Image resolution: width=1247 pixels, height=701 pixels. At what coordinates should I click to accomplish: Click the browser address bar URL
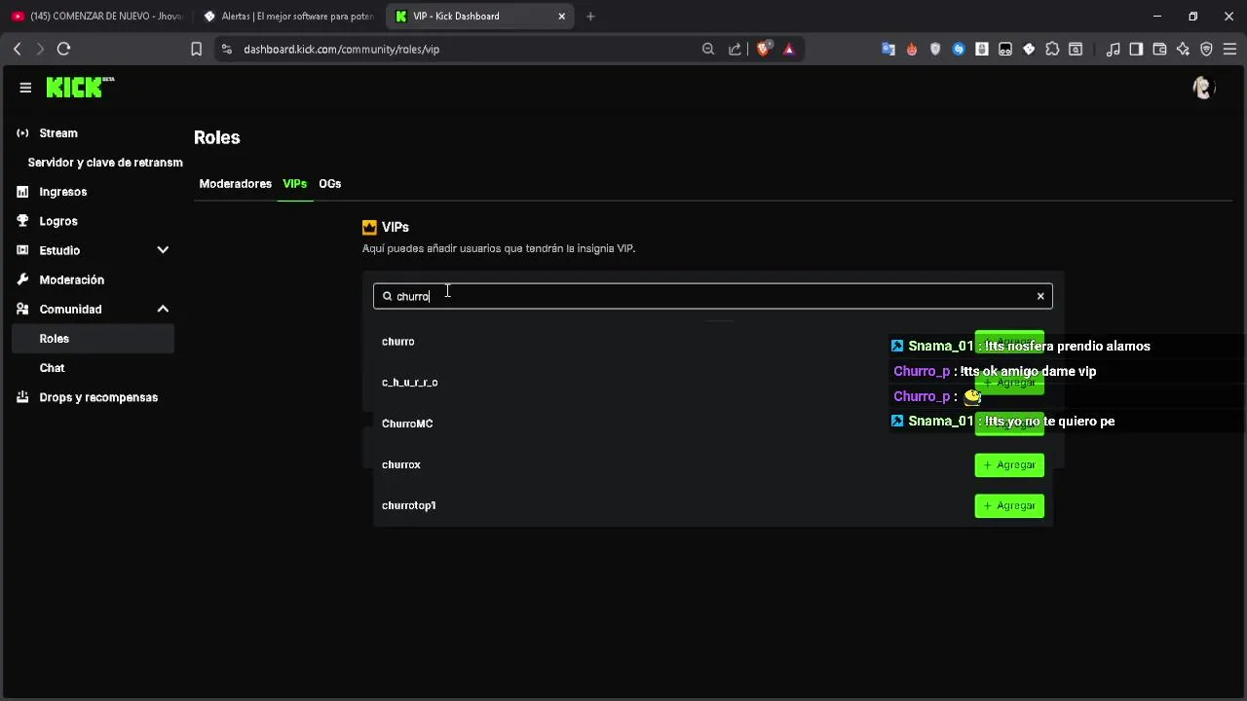[341, 49]
